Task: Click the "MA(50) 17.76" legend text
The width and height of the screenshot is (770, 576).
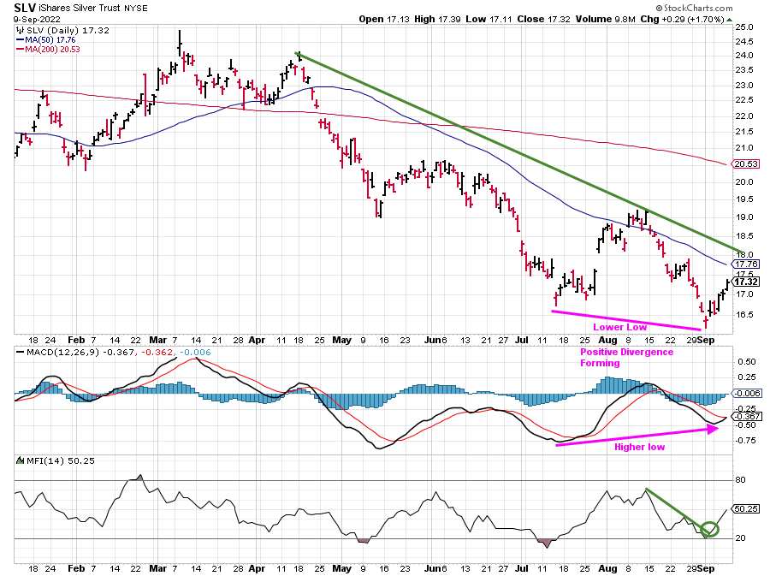Action: coord(50,39)
